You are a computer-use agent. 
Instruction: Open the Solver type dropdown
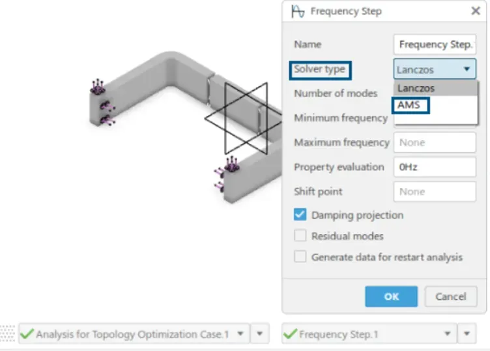(435, 69)
